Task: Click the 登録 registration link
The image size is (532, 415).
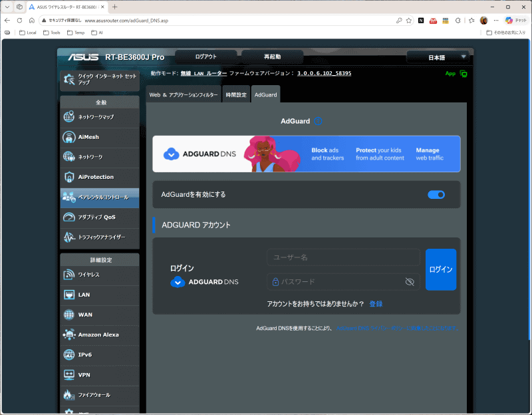Action: click(376, 304)
